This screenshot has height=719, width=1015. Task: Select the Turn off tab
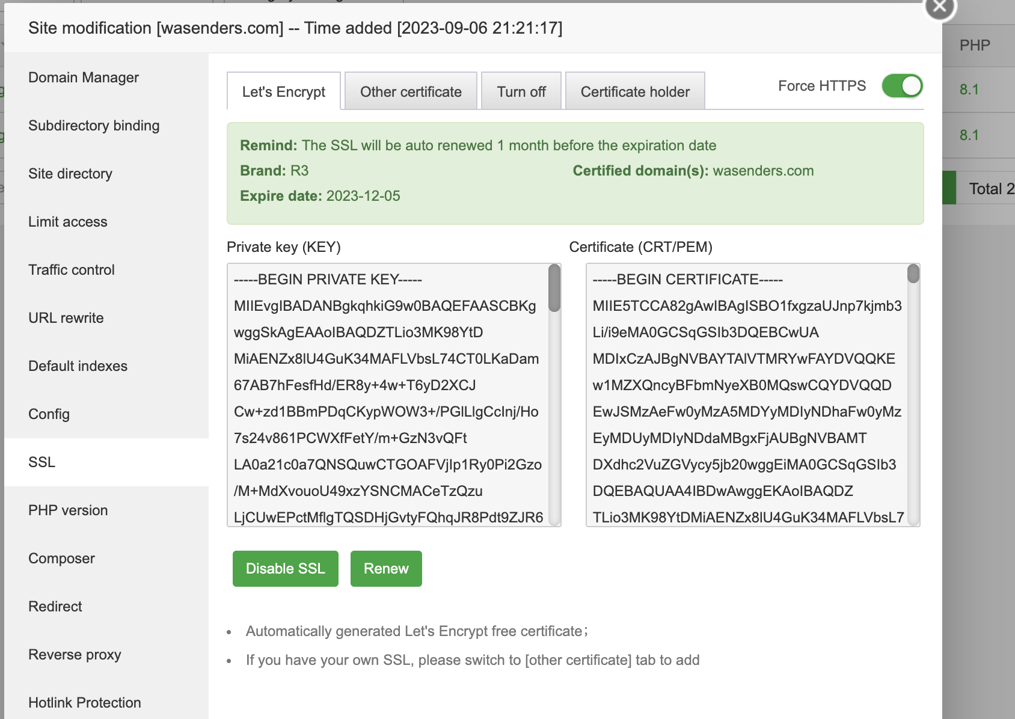coord(521,92)
